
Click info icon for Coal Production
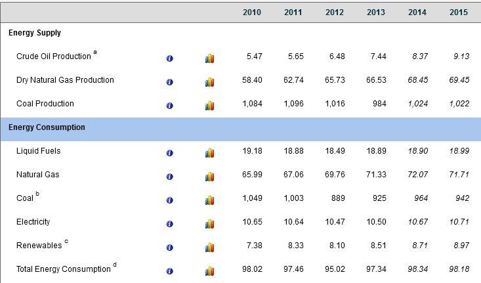point(169,106)
